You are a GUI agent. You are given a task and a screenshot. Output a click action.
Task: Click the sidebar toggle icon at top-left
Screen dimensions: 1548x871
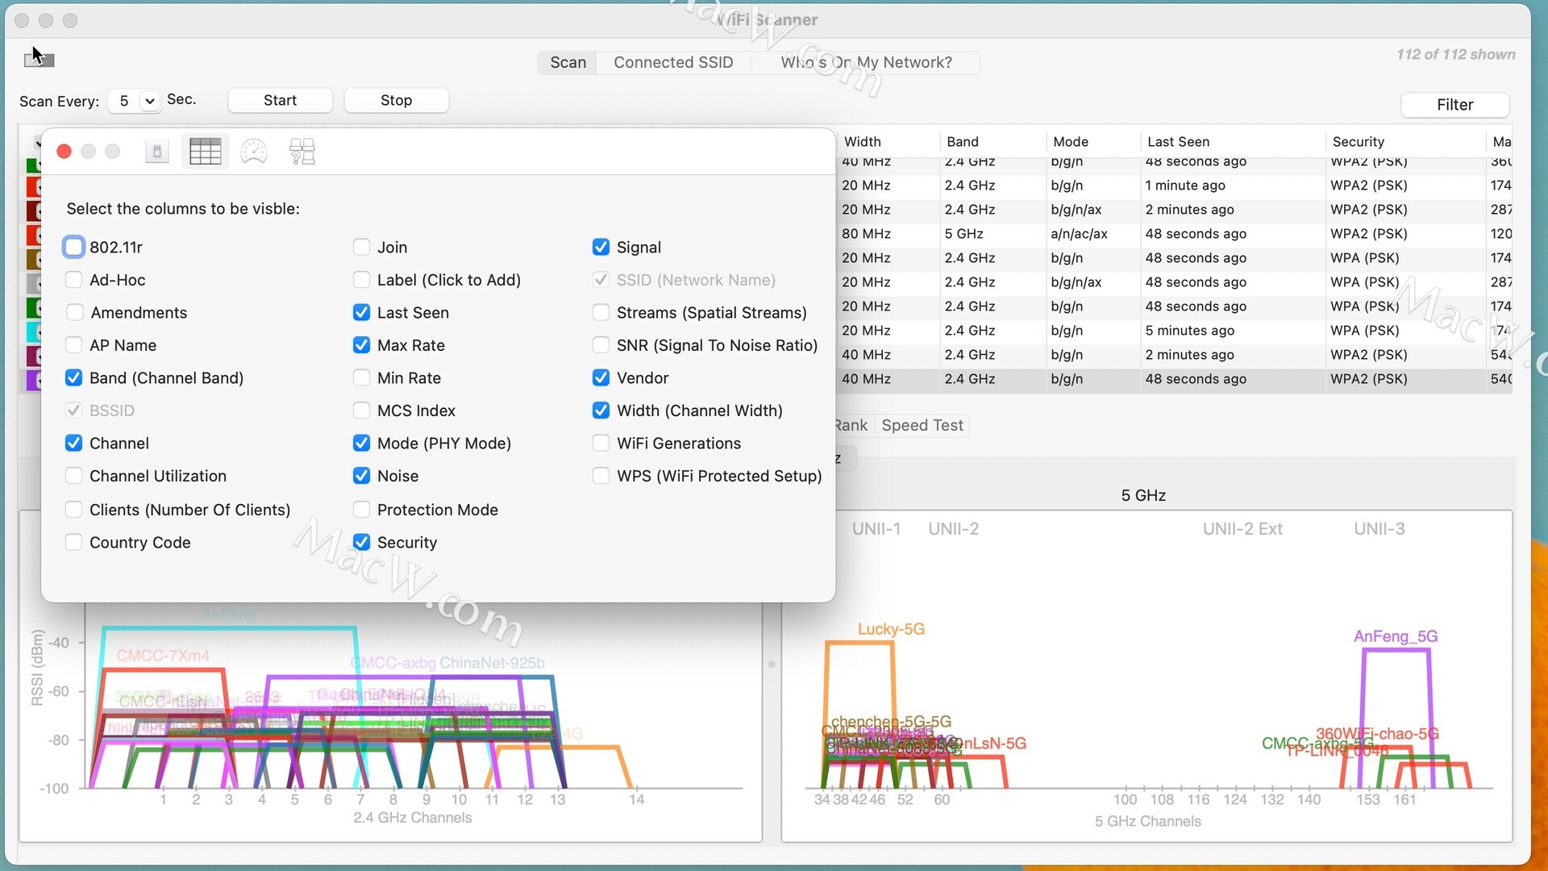pyautogui.click(x=39, y=59)
